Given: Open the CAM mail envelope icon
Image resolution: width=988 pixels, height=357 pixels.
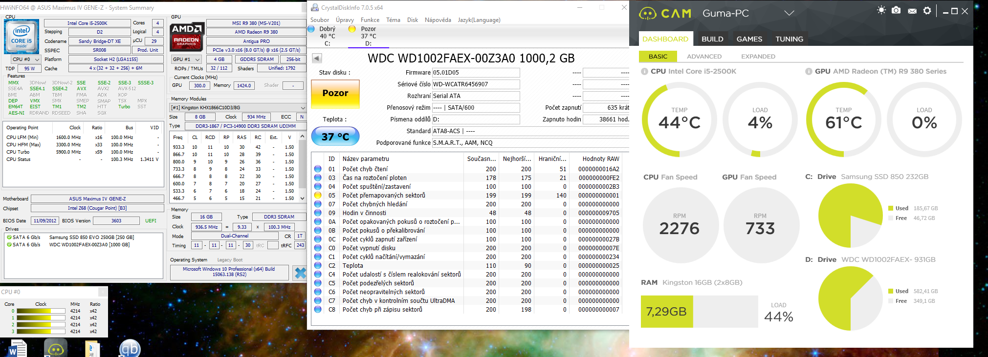Looking at the screenshot, I should pyautogui.click(x=912, y=11).
